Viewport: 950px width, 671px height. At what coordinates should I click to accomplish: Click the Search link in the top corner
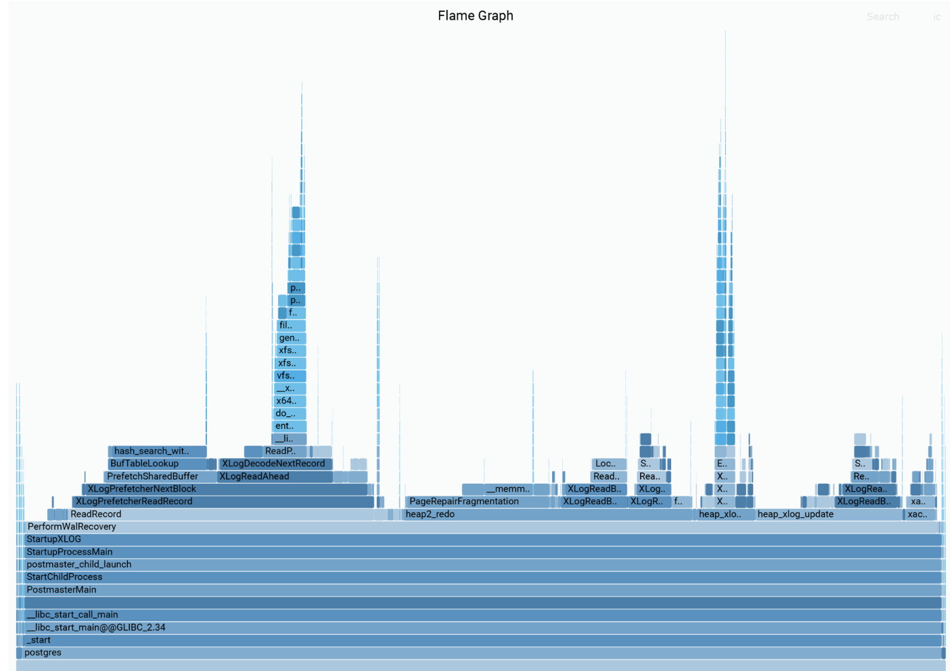[882, 17]
